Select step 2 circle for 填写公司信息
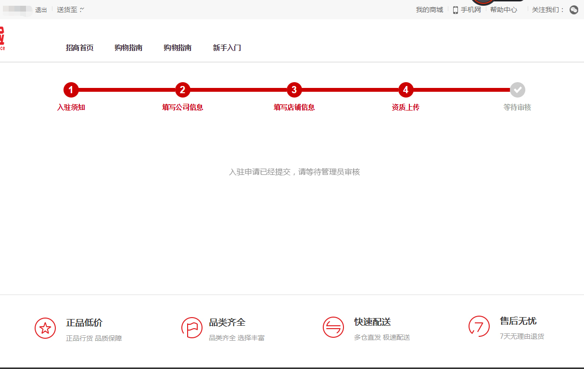 (x=182, y=90)
